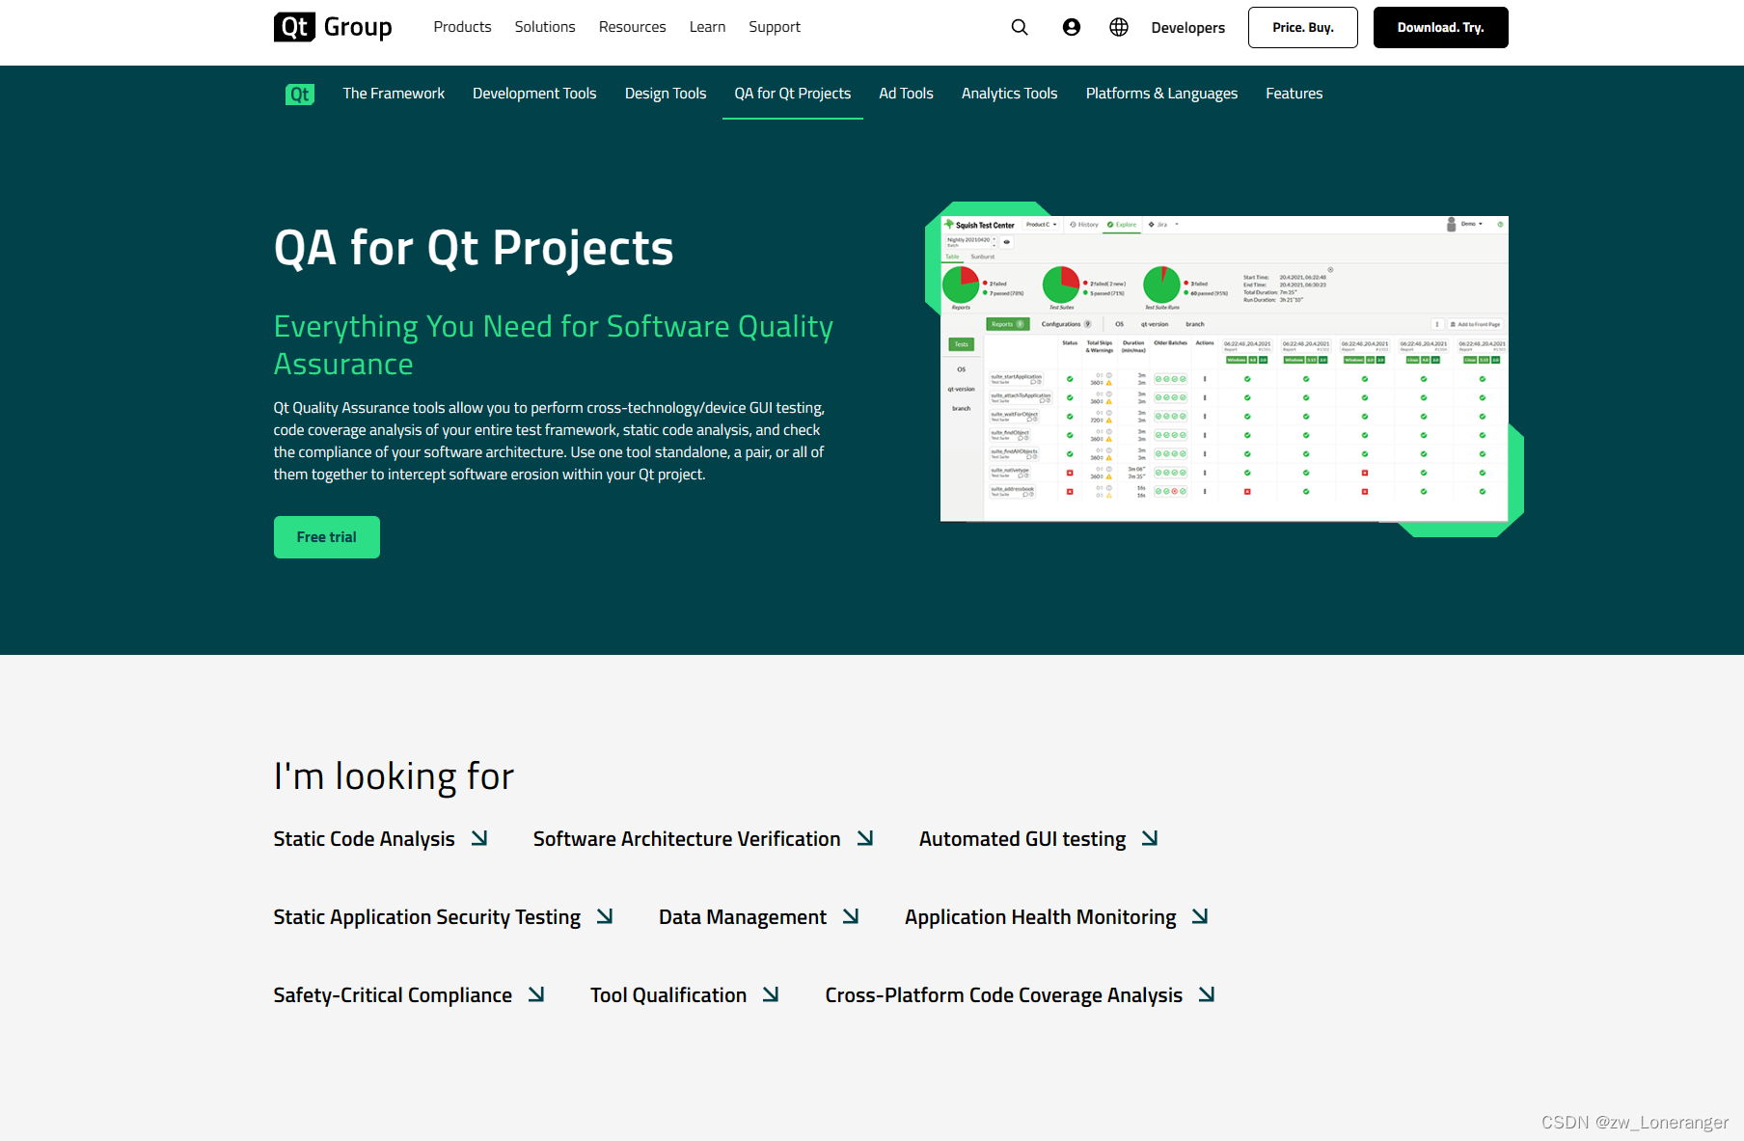Viewport: 1744px width, 1141px height.
Task: Click arrow icon next to Data Management
Action: pos(851,916)
